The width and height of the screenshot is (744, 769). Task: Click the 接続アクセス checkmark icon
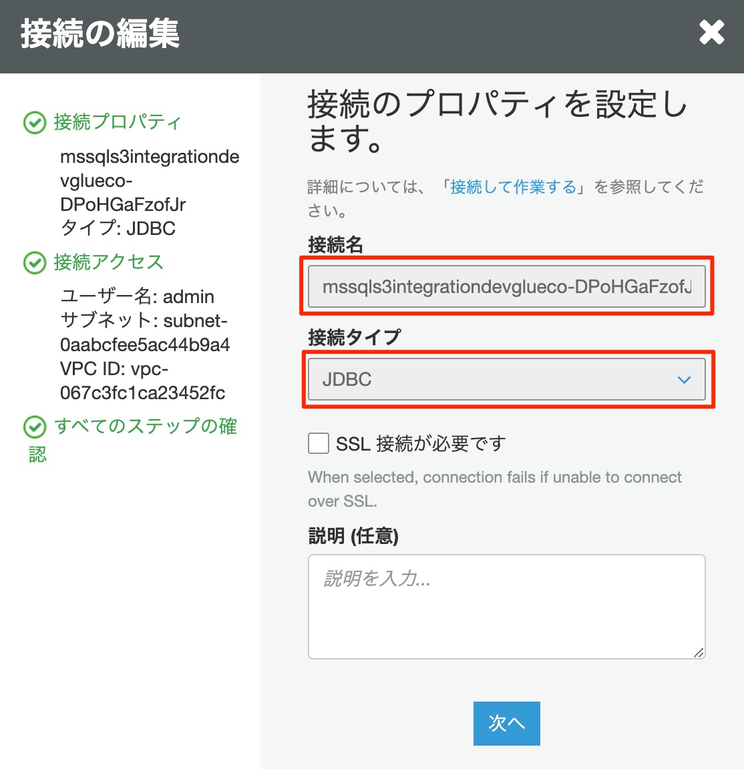(x=35, y=263)
